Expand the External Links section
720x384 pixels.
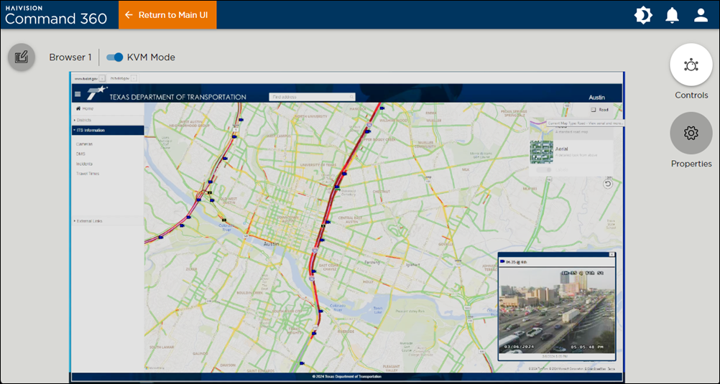pos(88,220)
